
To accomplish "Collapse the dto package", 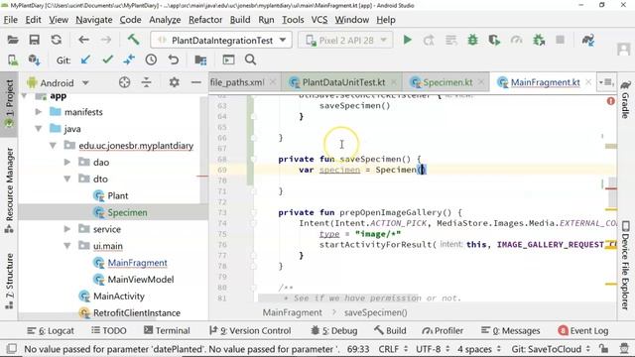I will pos(67,178).
